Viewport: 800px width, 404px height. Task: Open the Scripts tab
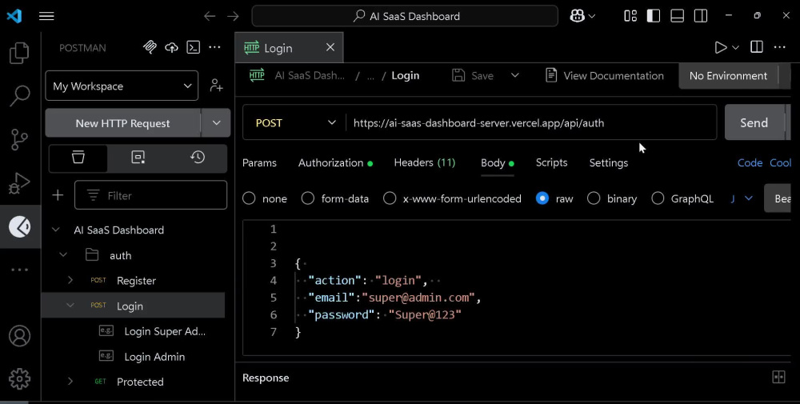click(x=551, y=162)
